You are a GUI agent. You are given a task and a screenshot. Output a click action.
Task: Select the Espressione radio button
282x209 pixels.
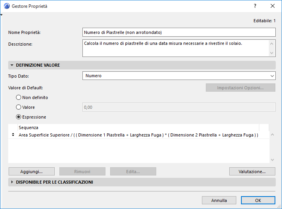click(x=18, y=117)
